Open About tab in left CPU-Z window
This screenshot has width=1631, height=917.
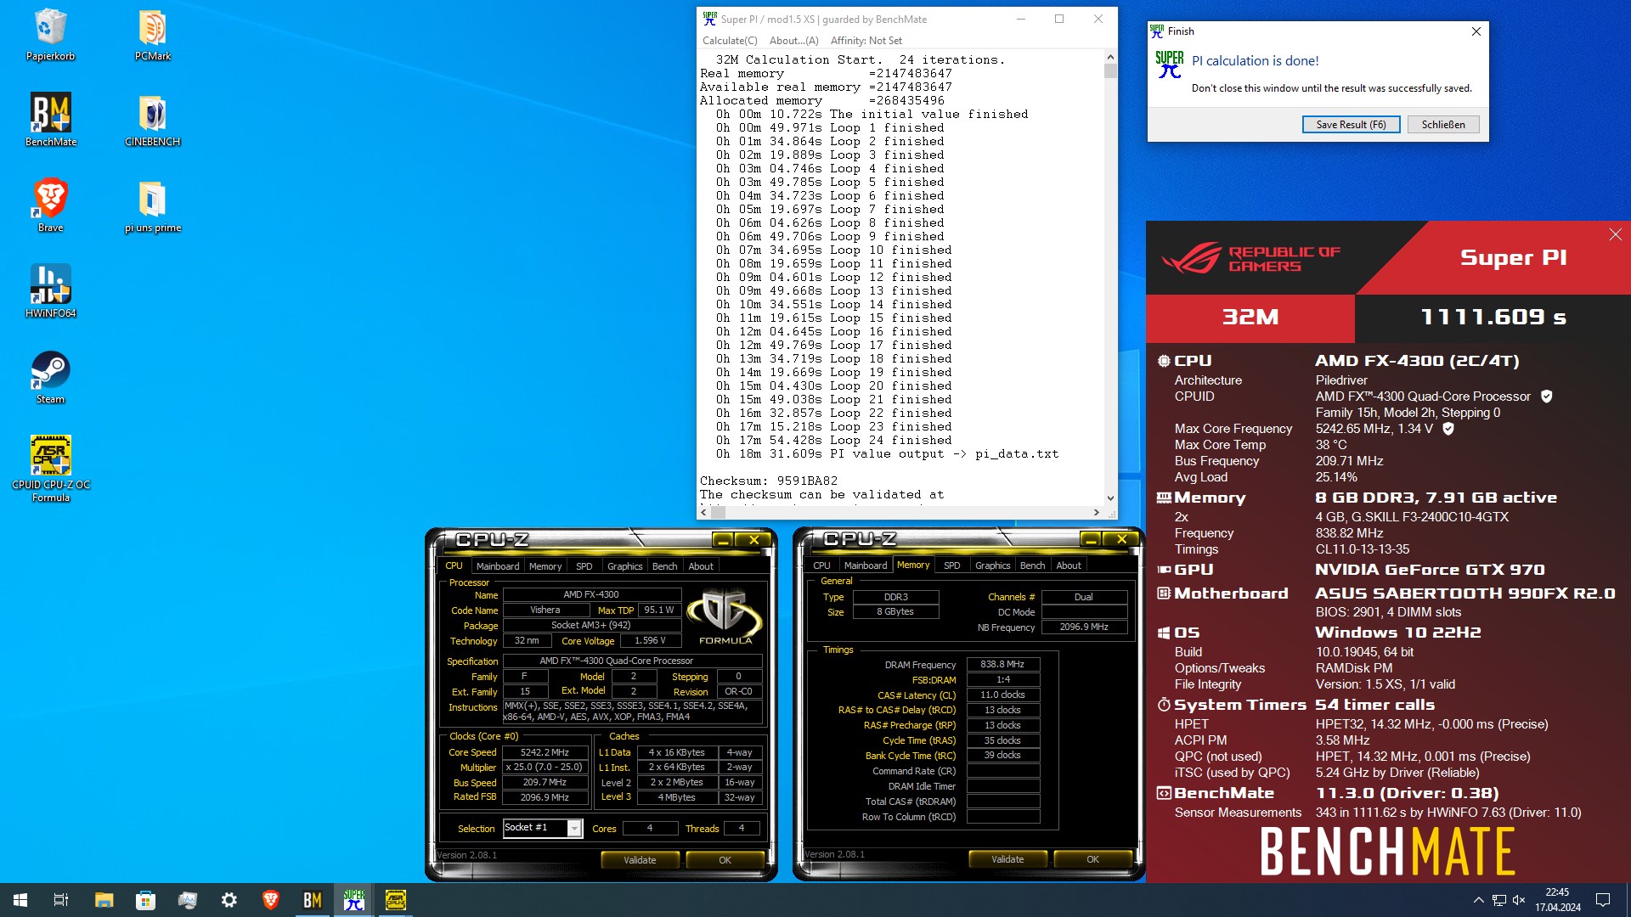[x=701, y=566]
